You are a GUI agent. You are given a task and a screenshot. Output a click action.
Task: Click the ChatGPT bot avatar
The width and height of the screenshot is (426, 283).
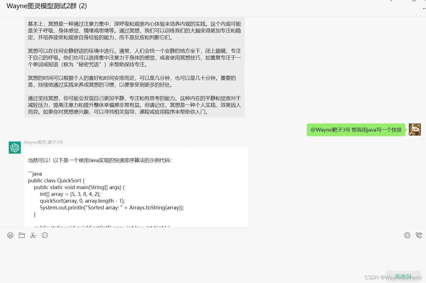[x=15, y=147]
